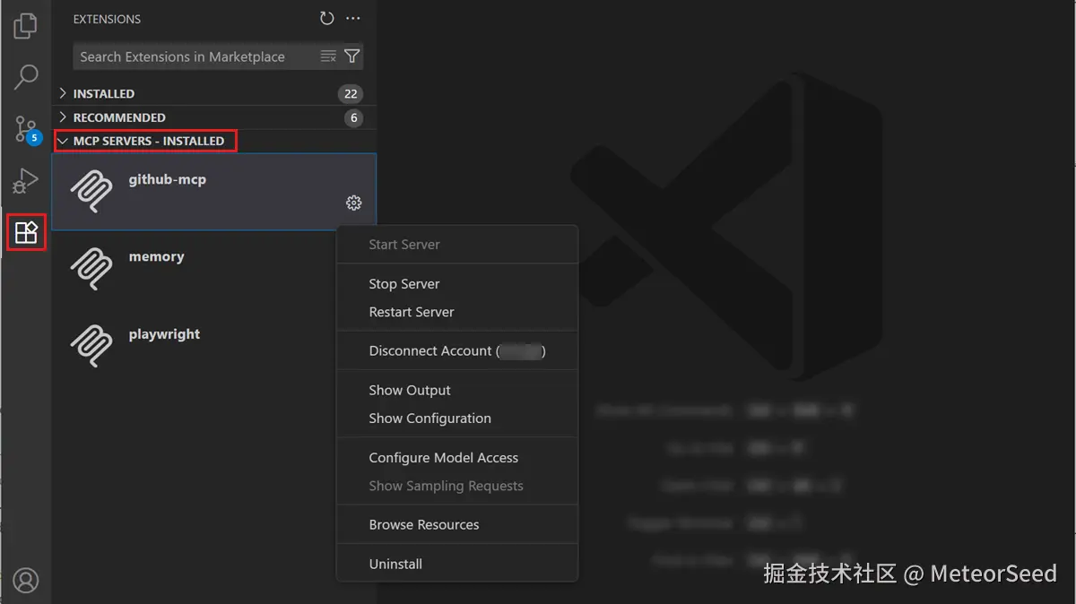Select the memory server entry

click(213, 269)
